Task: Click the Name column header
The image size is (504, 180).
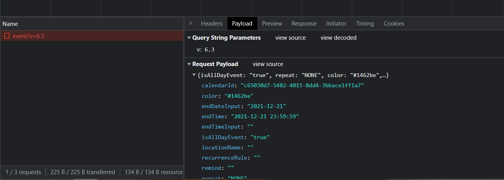Action: click(10, 24)
